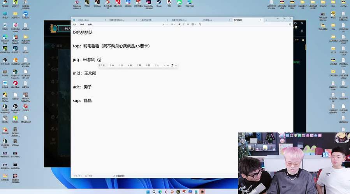
Task: Go to next IME candidate page
Action: click(x=168, y=66)
